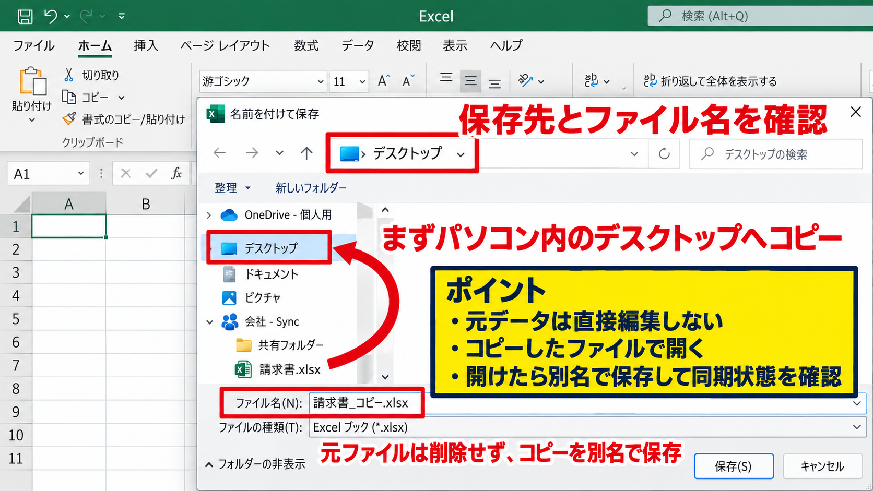Screen dimensions: 873x491
Task: Select 請求書.xlsx file in tree
Action: [278, 369]
